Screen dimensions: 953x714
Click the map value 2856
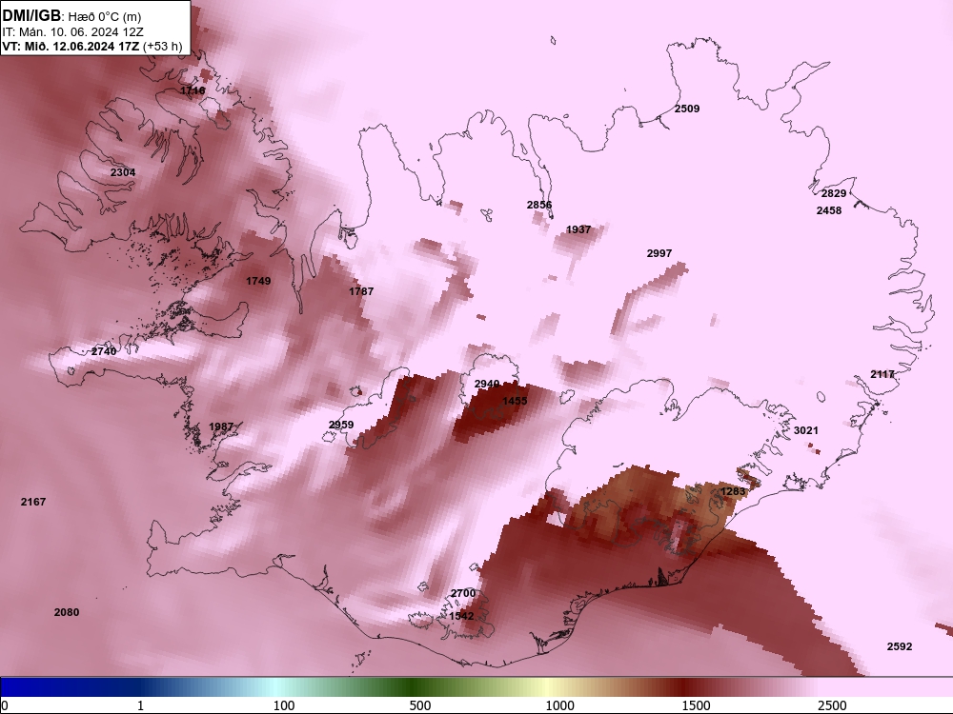coord(539,206)
